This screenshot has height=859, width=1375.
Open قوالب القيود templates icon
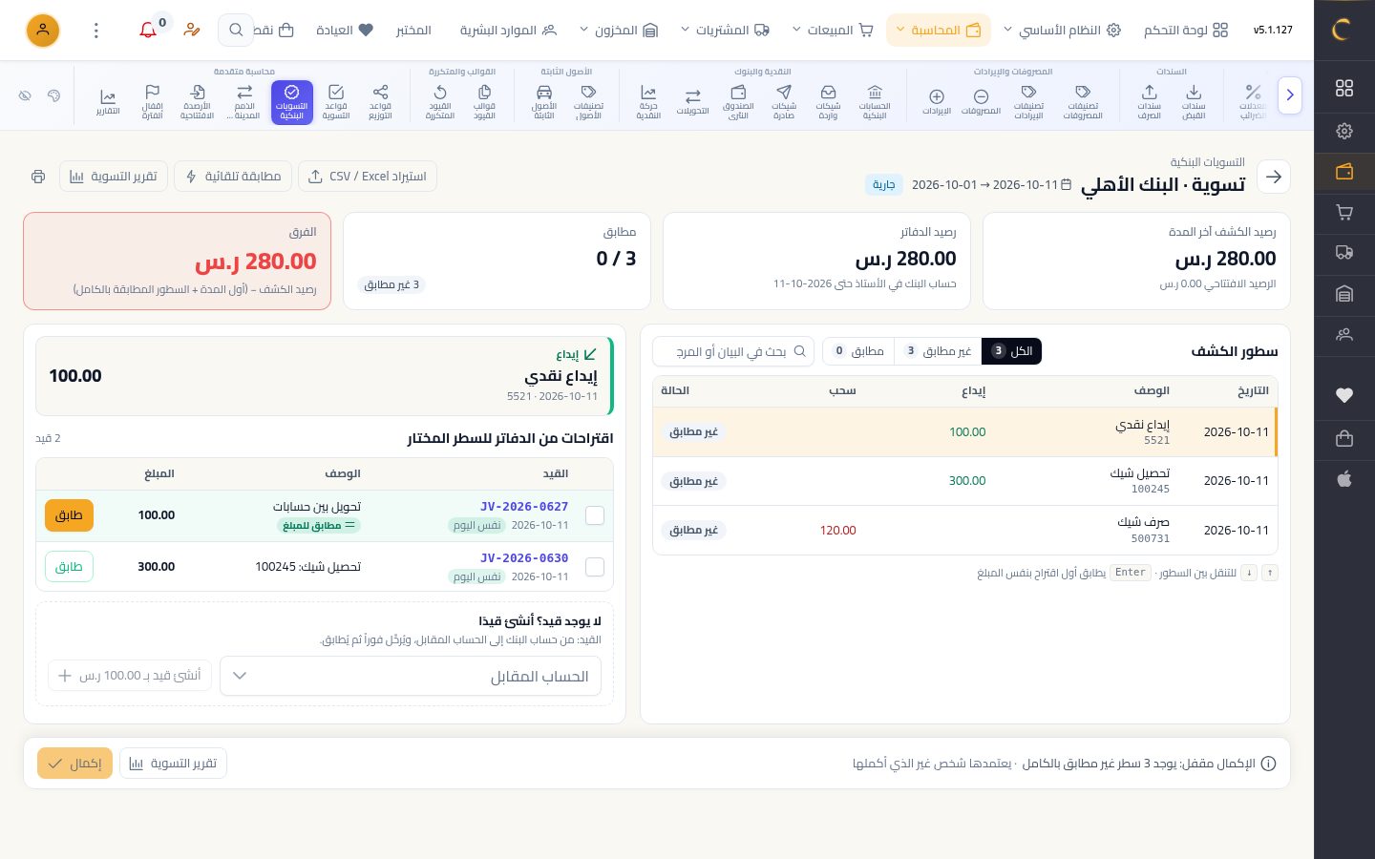tap(484, 102)
